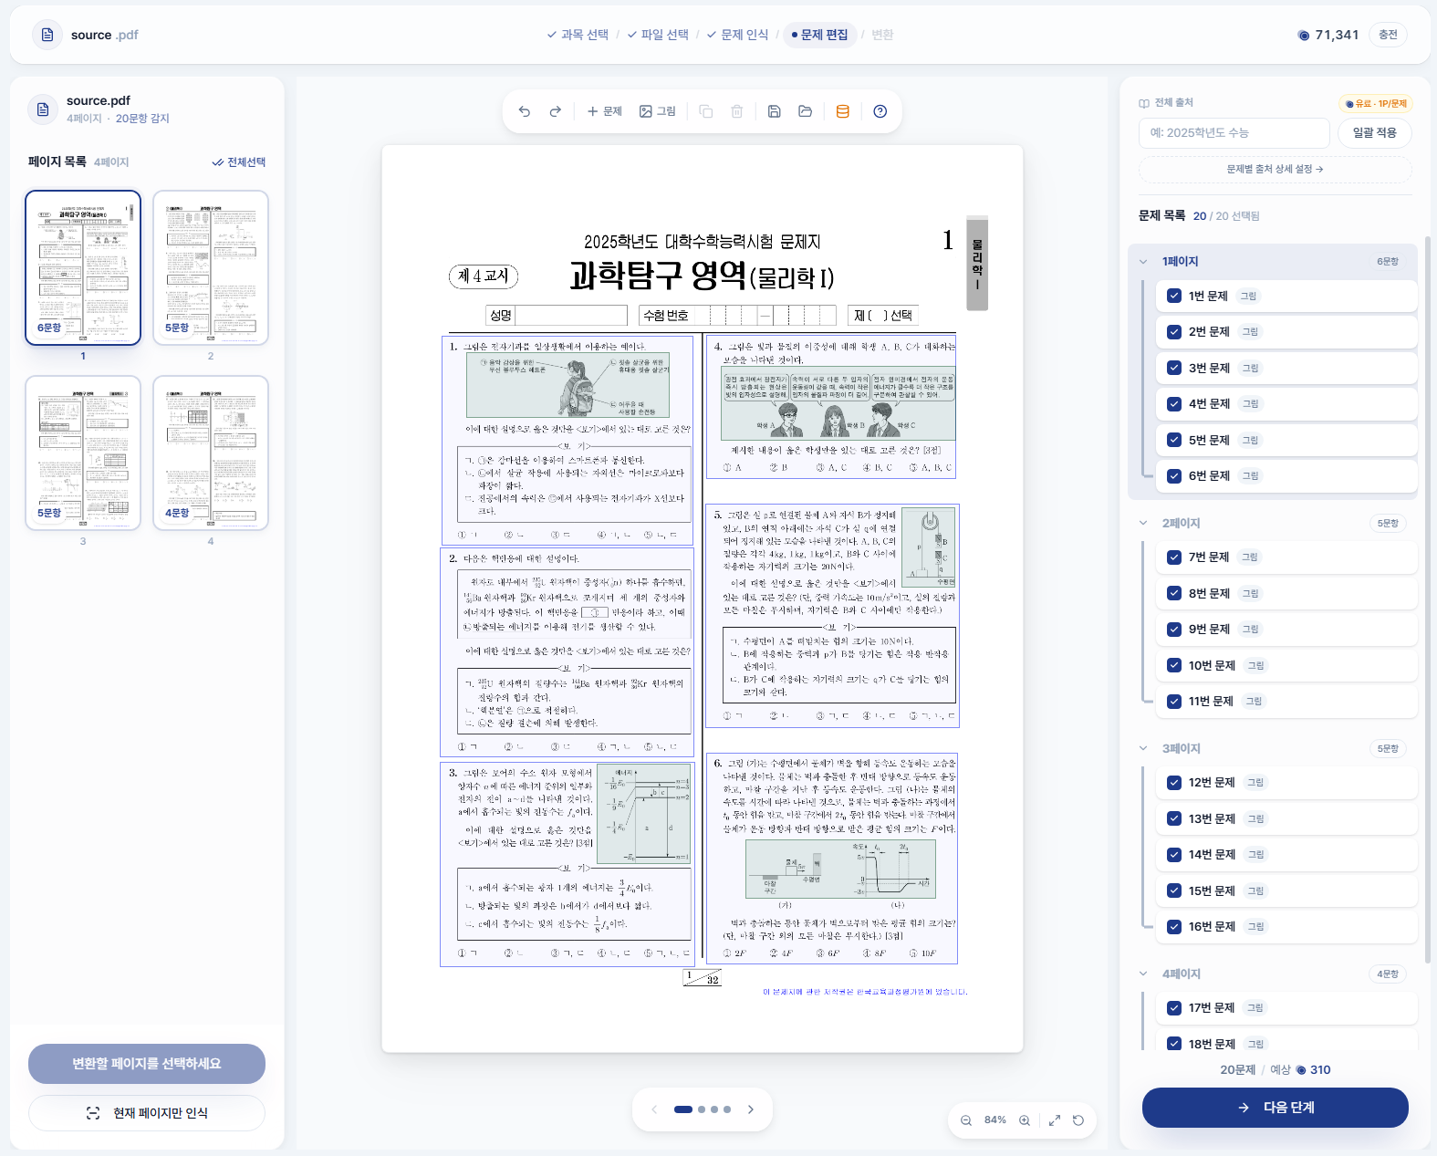Click the 그림 tag on 12번 문제
This screenshot has width=1437, height=1156.
tap(1255, 782)
